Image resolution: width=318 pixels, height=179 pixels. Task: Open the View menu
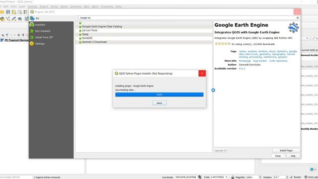14,6
